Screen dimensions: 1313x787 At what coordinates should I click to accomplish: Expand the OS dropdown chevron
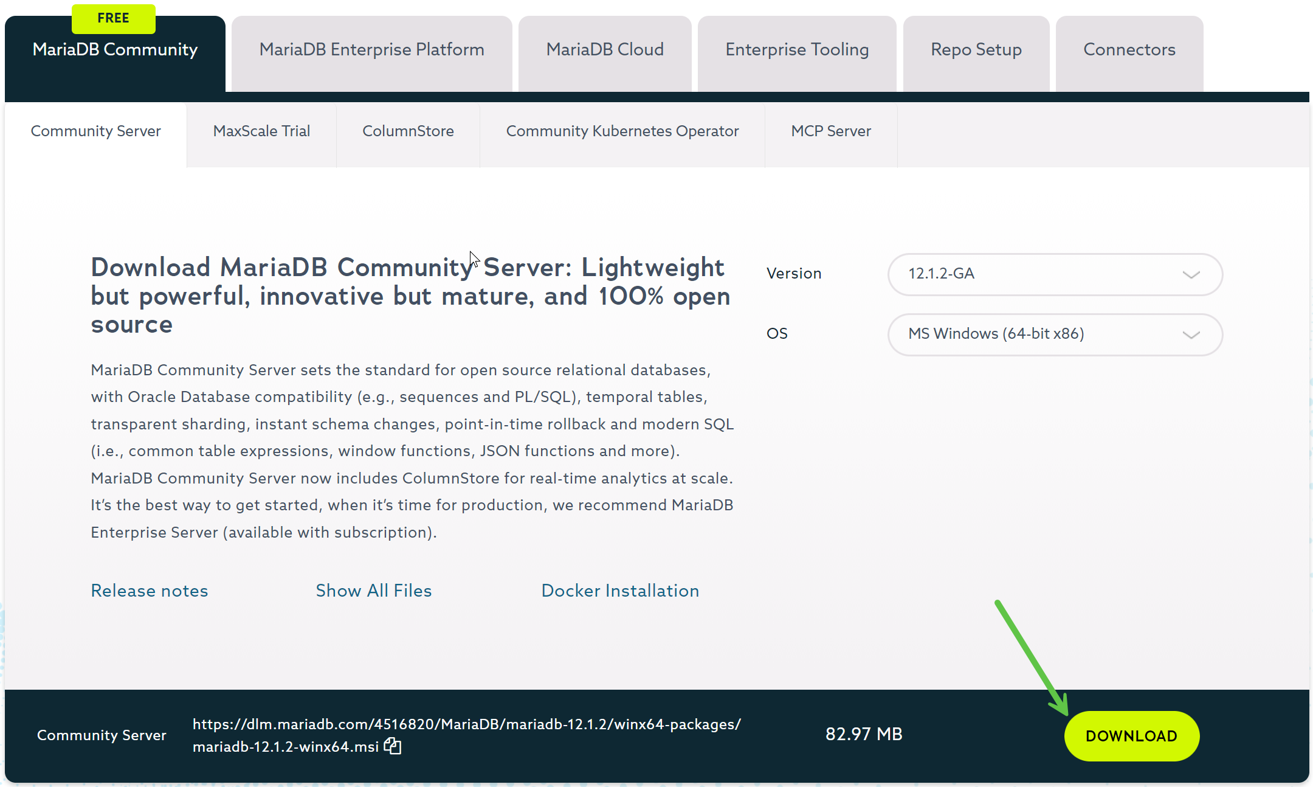pos(1191,335)
